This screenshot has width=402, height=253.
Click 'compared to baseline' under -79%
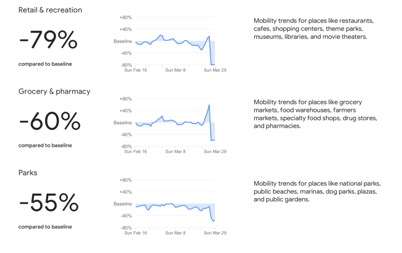click(45, 64)
